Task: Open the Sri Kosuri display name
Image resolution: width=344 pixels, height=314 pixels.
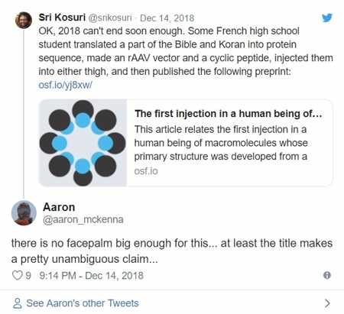Action: click(x=62, y=18)
